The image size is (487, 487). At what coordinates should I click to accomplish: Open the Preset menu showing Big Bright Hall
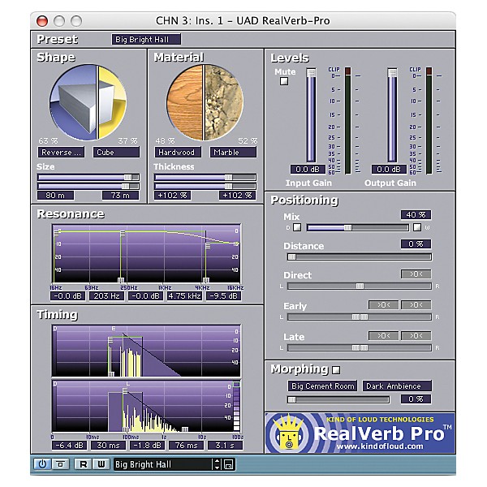coord(146,40)
